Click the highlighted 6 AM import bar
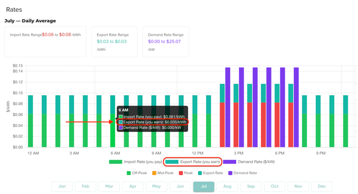The image size is (358, 194). point(113,130)
